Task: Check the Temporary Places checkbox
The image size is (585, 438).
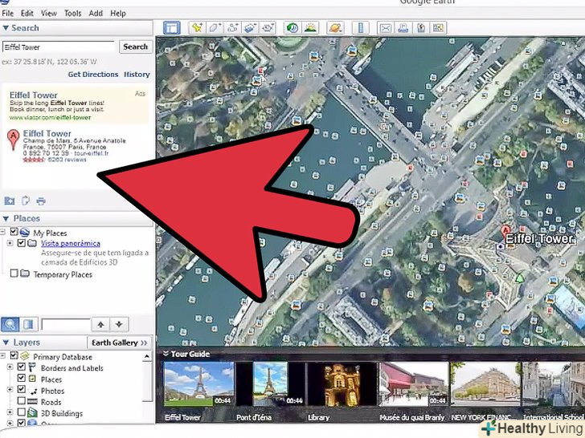Action: 14,274
